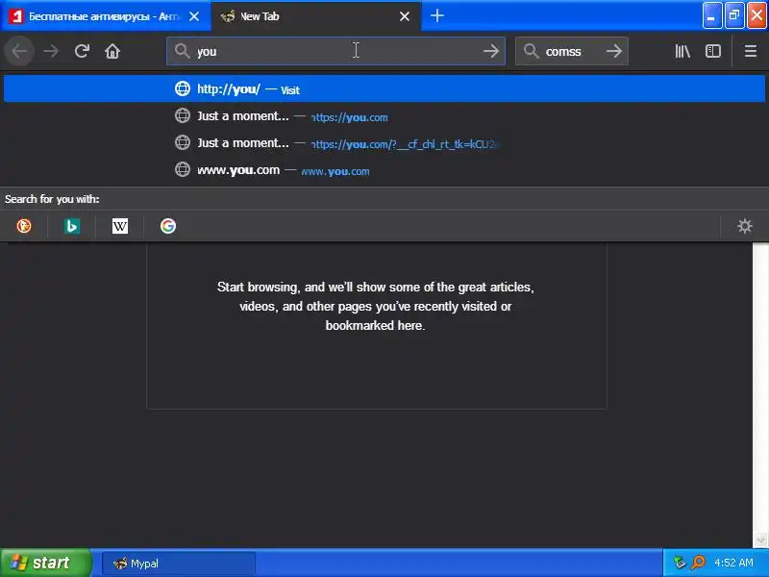Go back using the back arrow button
This screenshot has height=577, width=769.
click(x=19, y=51)
